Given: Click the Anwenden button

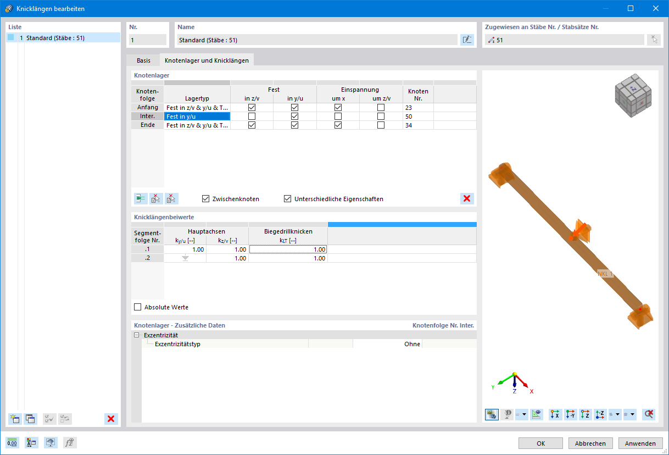Looking at the screenshot, I should tap(640, 443).
